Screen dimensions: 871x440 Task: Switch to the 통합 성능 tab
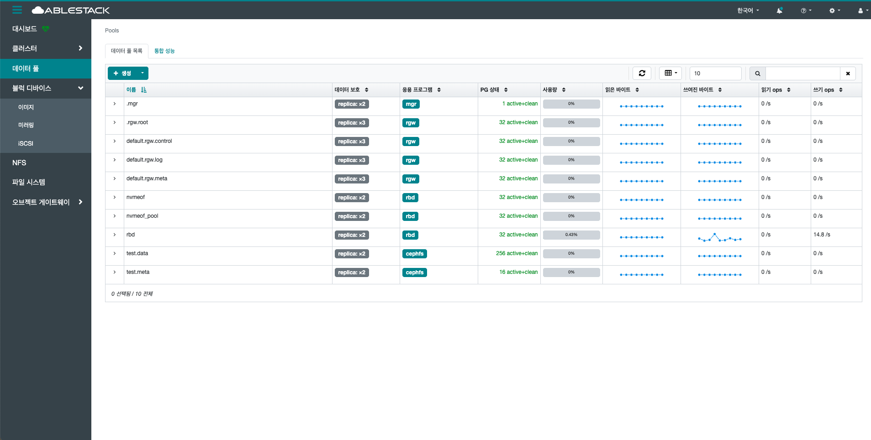pos(164,51)
